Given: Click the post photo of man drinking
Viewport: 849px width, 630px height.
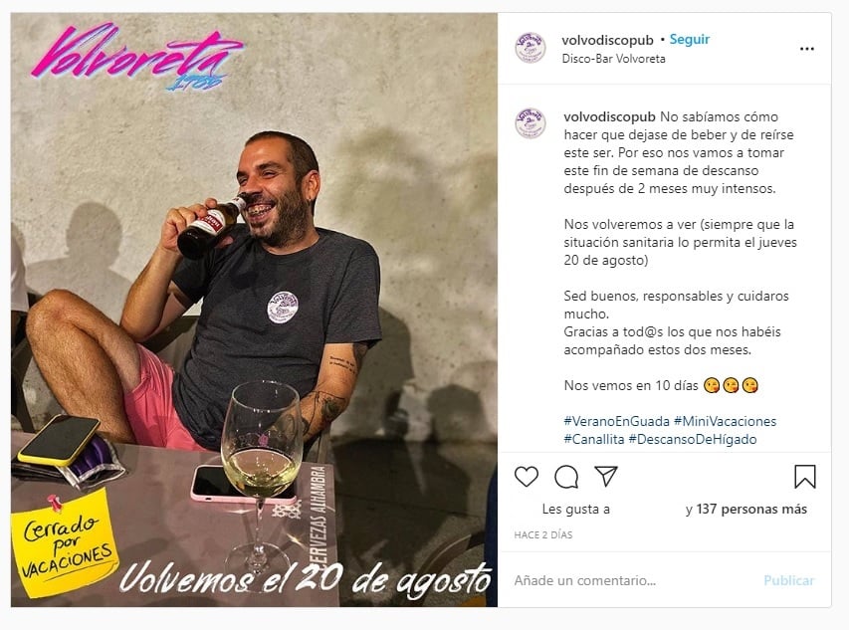Looking at the screenshot, I should pos(254,310).
